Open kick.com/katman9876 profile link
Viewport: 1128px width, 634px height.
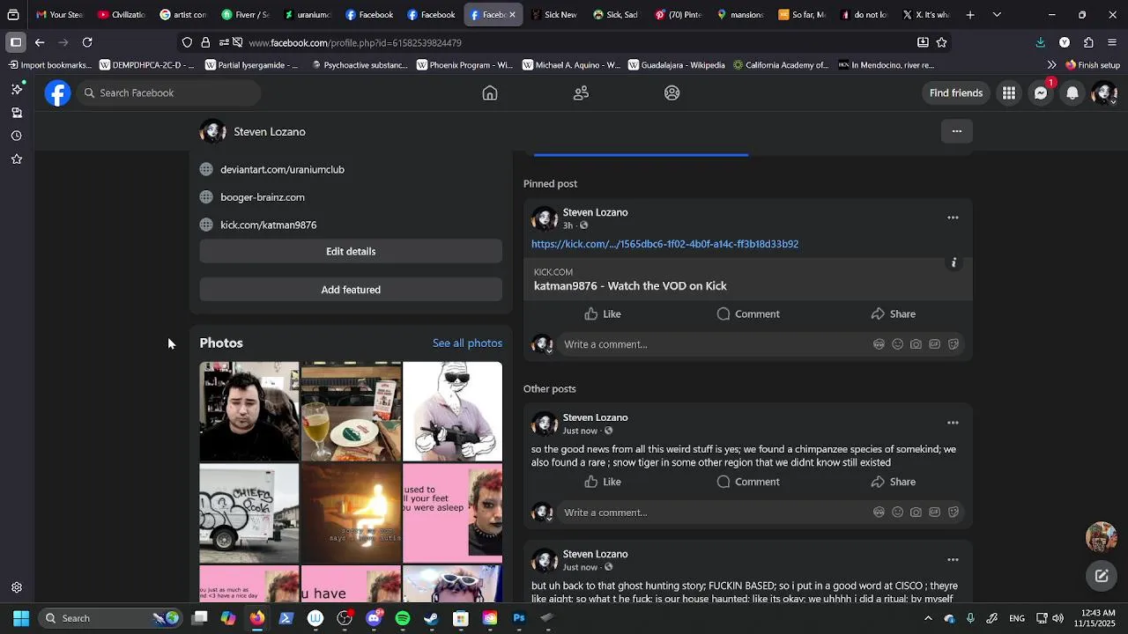click(x=268, y=225)
